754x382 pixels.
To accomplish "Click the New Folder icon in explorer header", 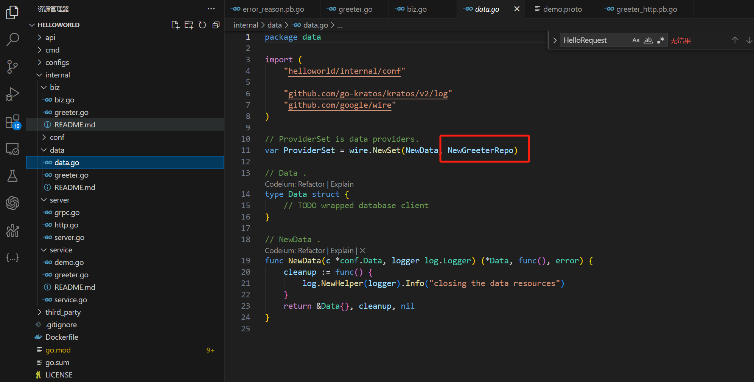I will 189,25.
